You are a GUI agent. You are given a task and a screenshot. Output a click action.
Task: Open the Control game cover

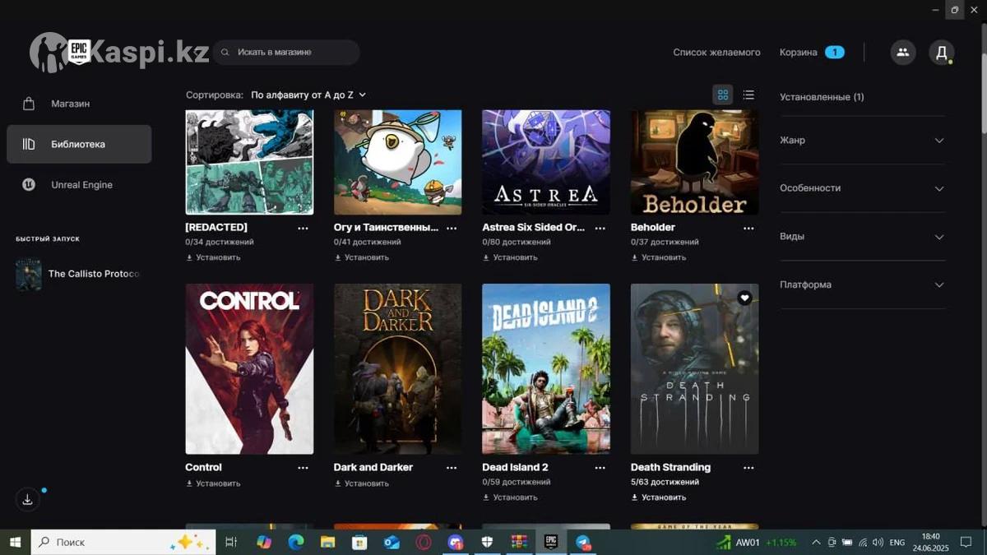[x=249, y=369]
